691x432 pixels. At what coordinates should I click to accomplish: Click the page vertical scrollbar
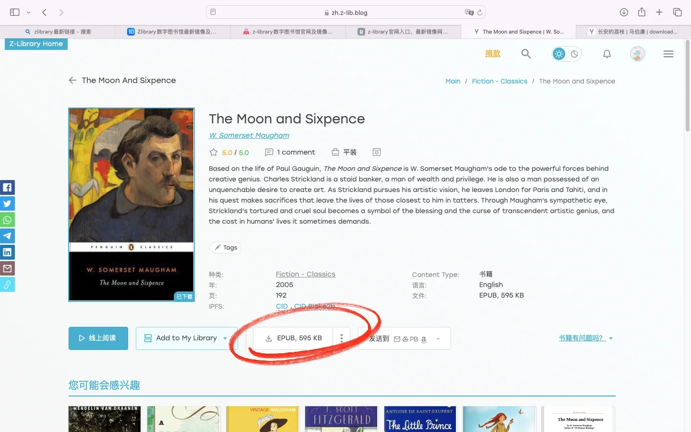(x=688, y=86)
